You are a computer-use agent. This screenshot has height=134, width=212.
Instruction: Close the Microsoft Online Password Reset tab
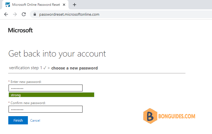tap(64, 5)
